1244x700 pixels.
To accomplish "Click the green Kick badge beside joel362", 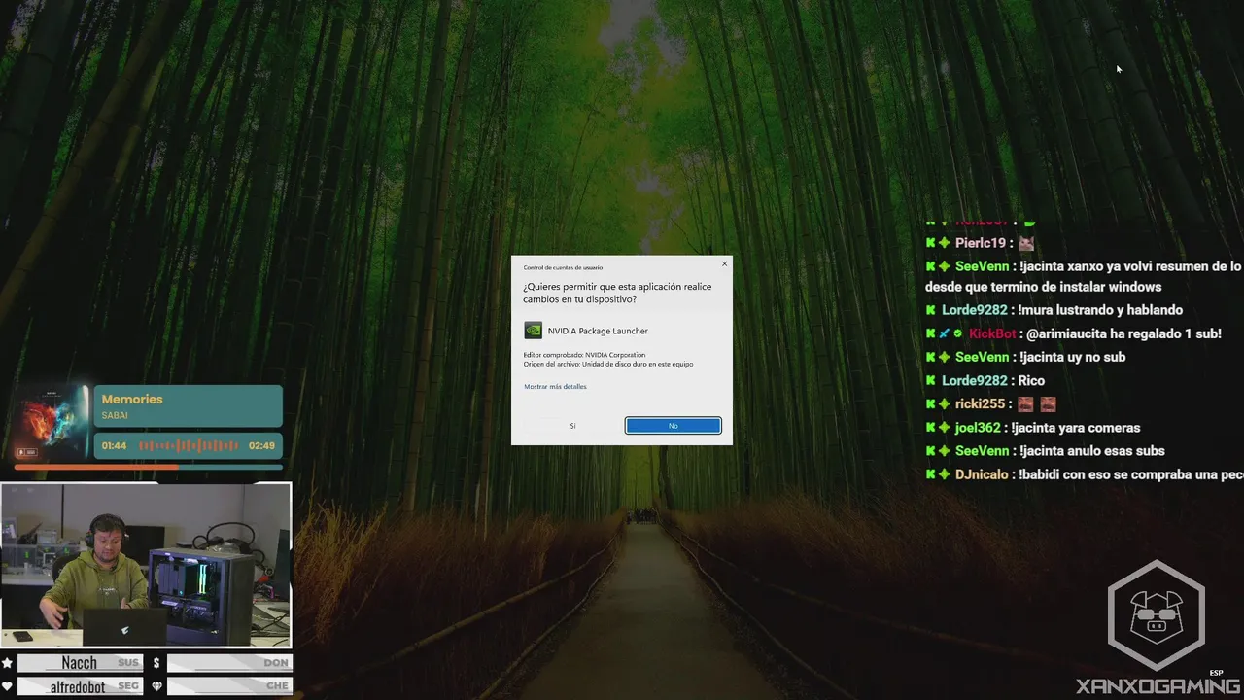I will tap(930, 427).
